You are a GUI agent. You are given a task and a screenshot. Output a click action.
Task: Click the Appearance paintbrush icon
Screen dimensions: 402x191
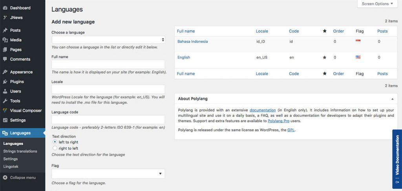point(5,72)
